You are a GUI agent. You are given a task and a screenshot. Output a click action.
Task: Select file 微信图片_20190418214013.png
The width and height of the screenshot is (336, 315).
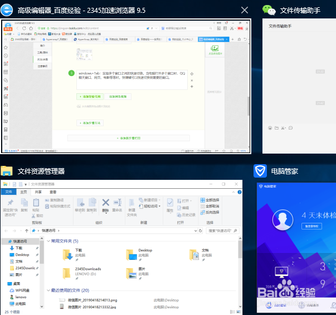pyautogui.click(x=92, y=300)
